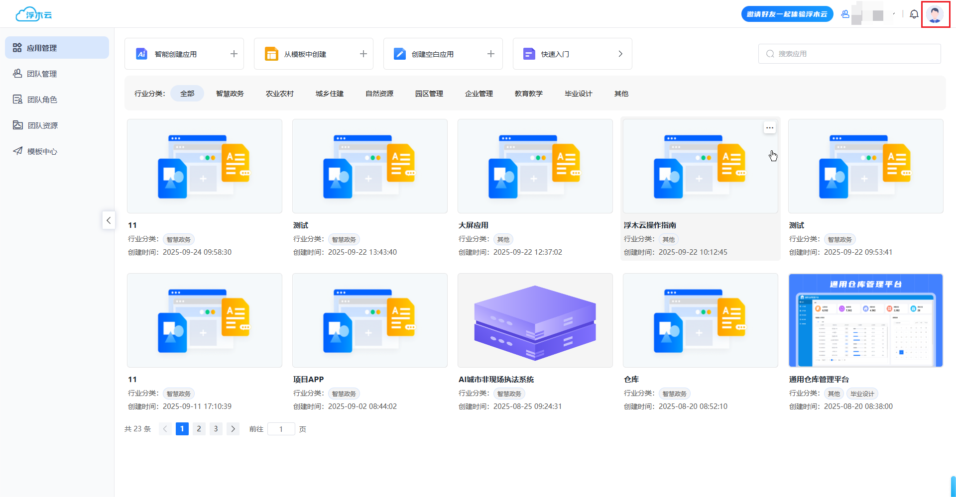Open the 通用仓库管理平台 thumbnail
Image resolution: width=956 pixels, height=497 pixels.
pyautogui.click(x=865, y=320)
